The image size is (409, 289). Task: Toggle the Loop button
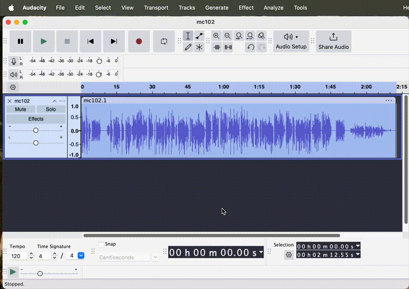[x=164, y=41]
